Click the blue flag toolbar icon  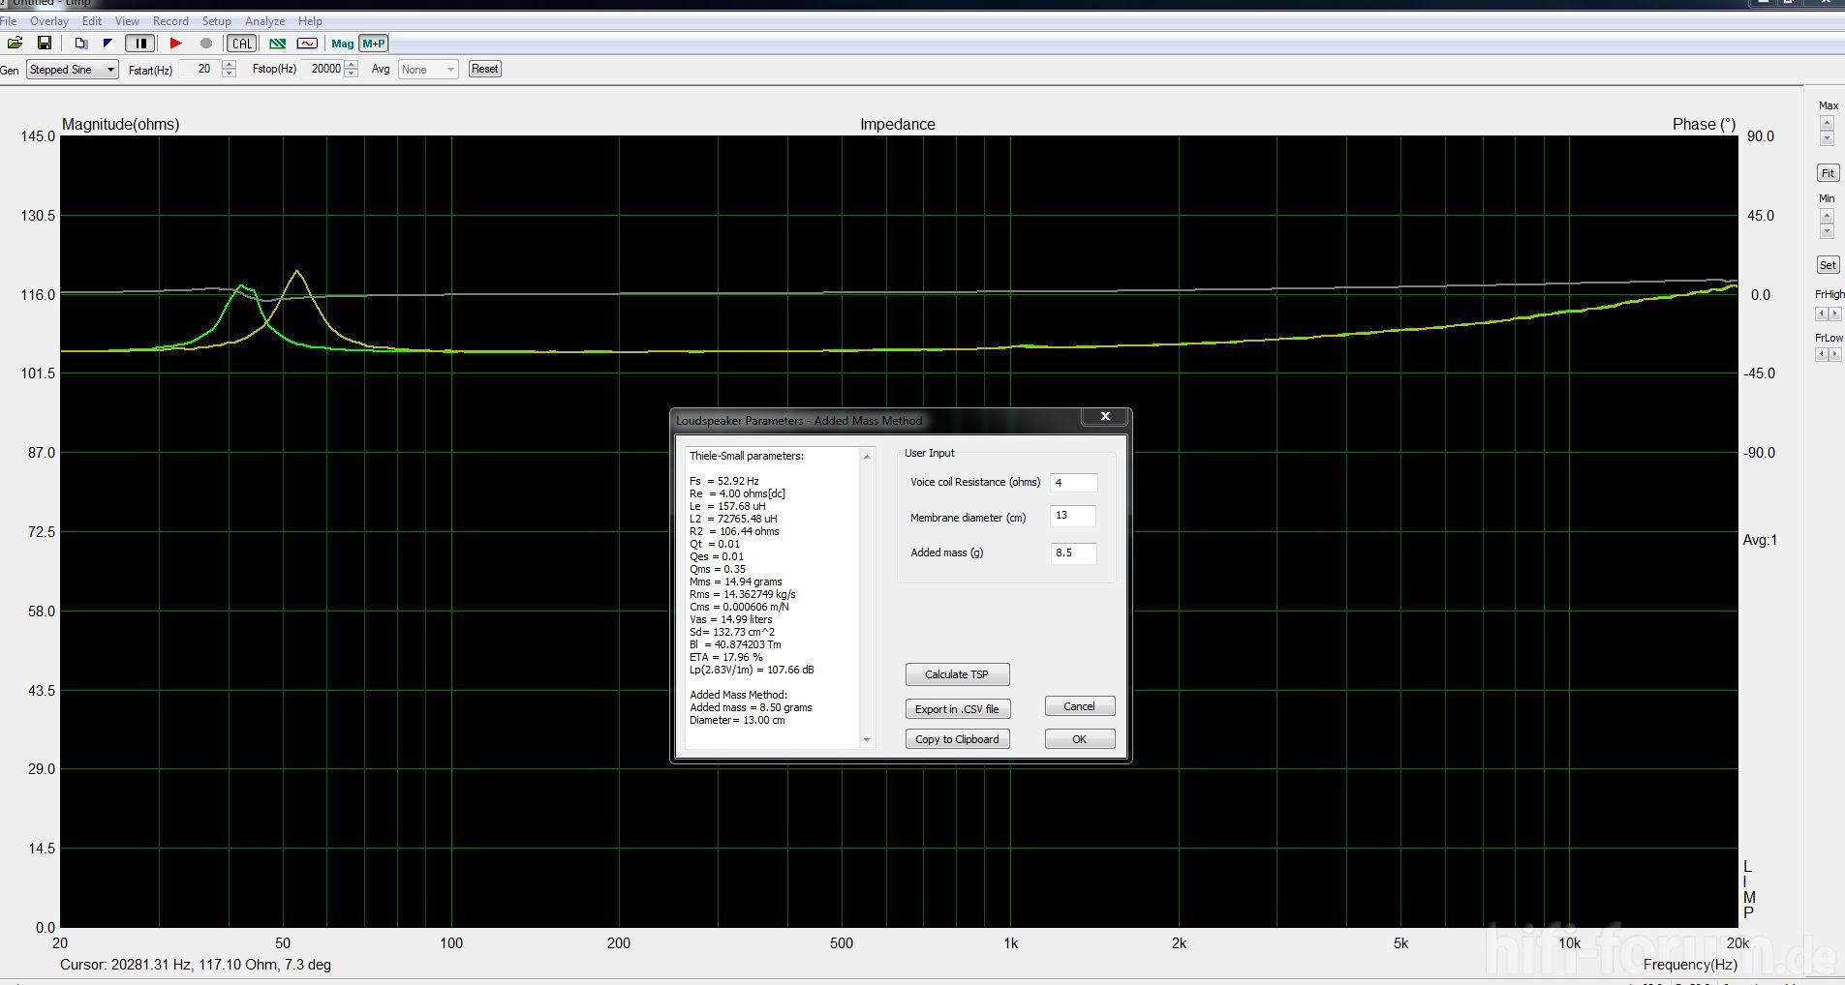coord(108,43)
